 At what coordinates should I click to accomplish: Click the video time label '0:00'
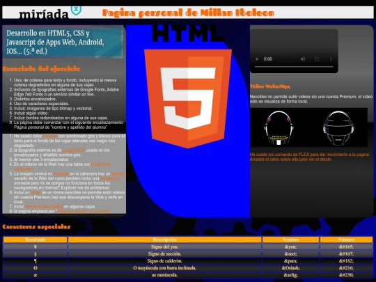point(268,59)
